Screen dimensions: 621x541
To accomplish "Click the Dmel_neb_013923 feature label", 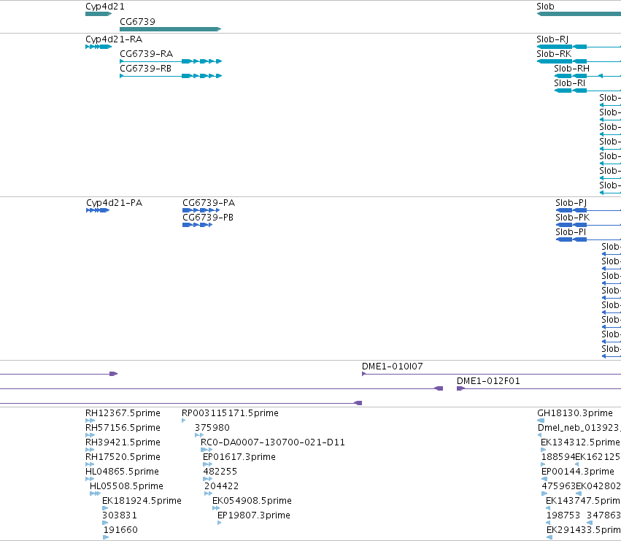I will point(579,428).
